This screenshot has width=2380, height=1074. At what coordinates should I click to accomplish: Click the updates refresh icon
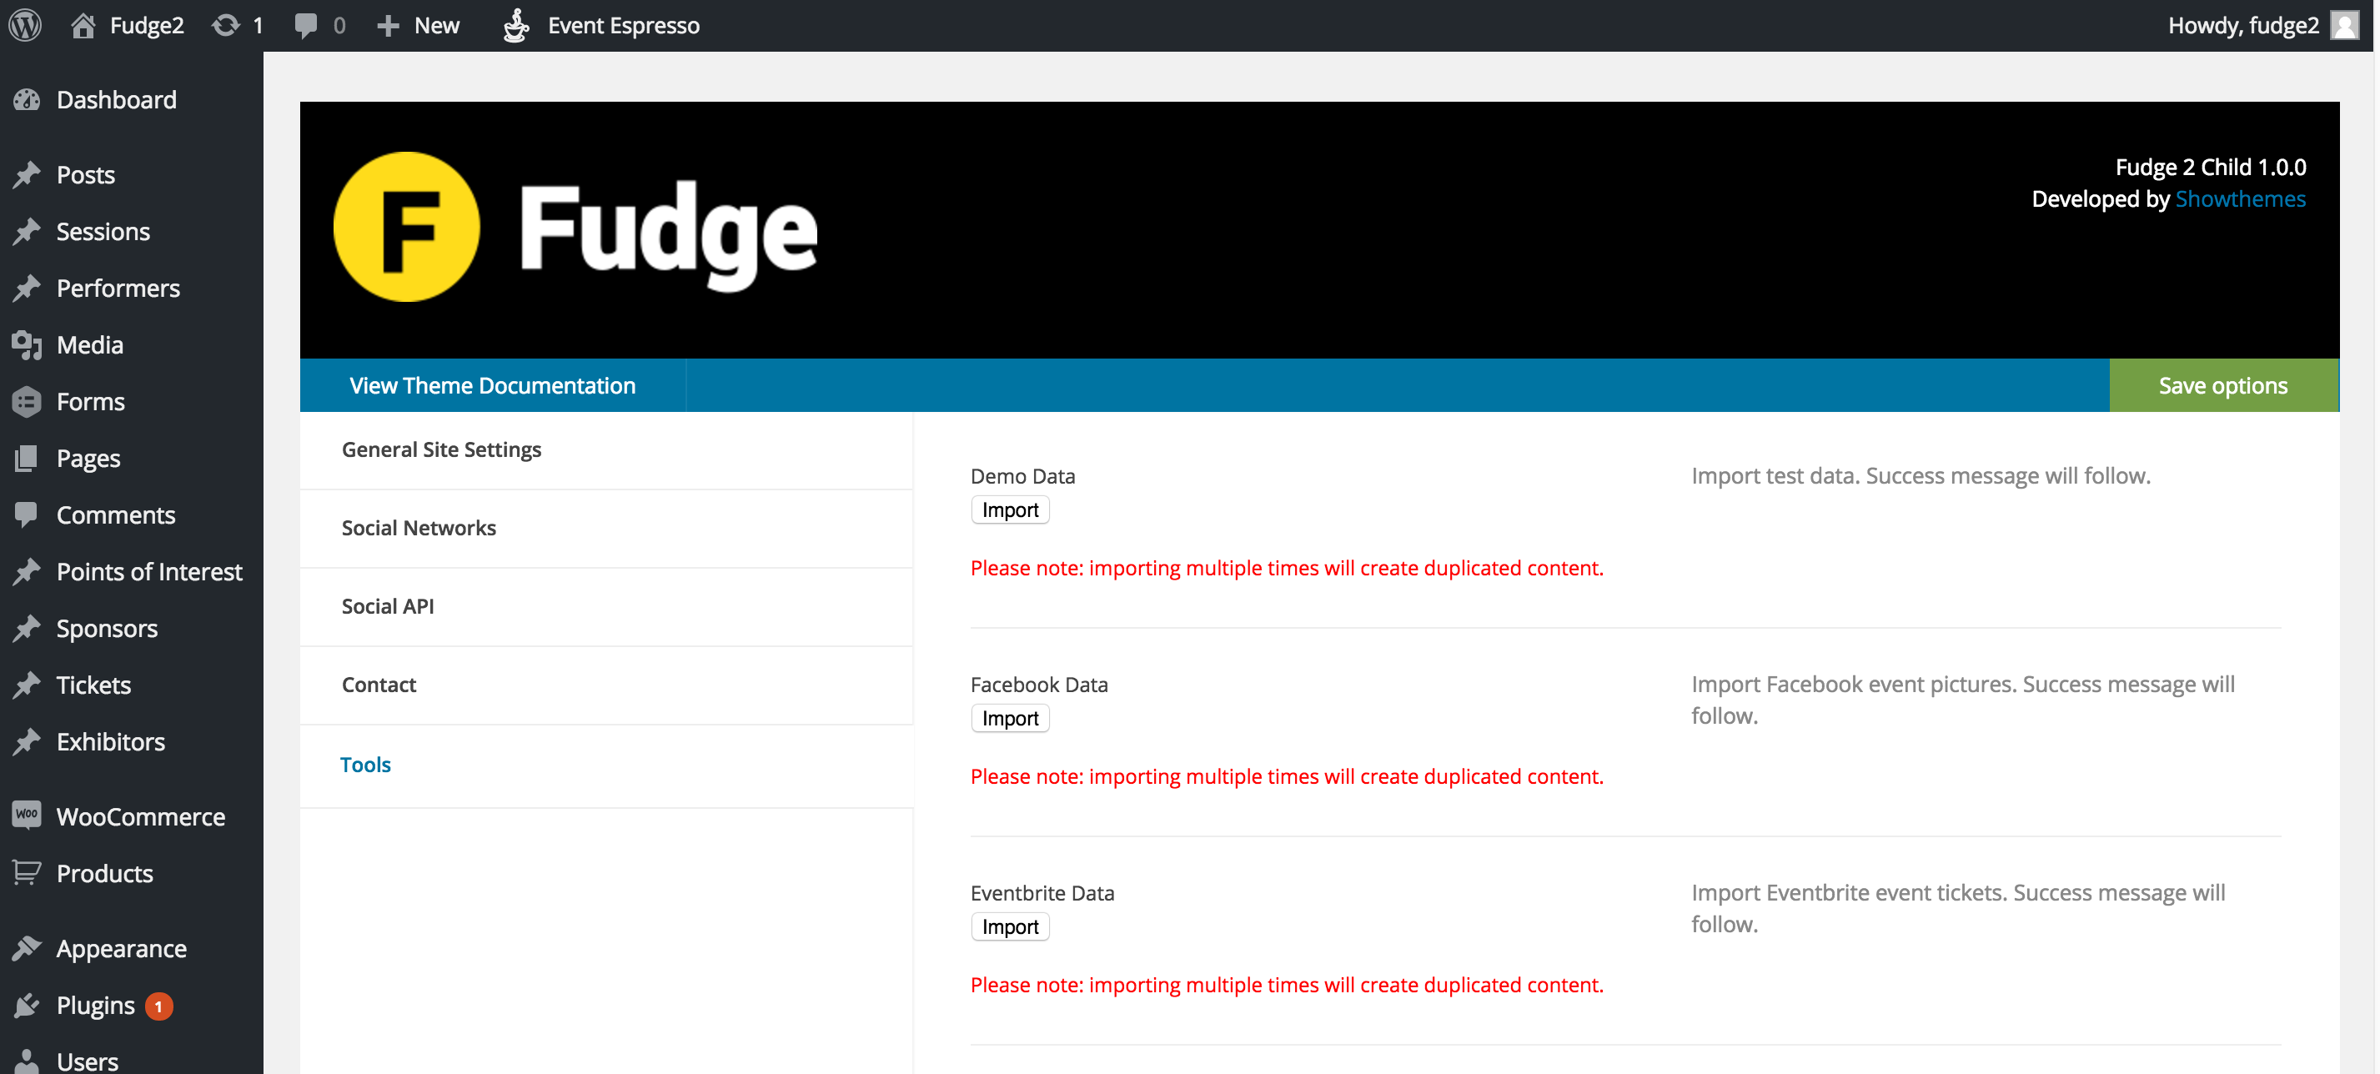pos(225,25)
